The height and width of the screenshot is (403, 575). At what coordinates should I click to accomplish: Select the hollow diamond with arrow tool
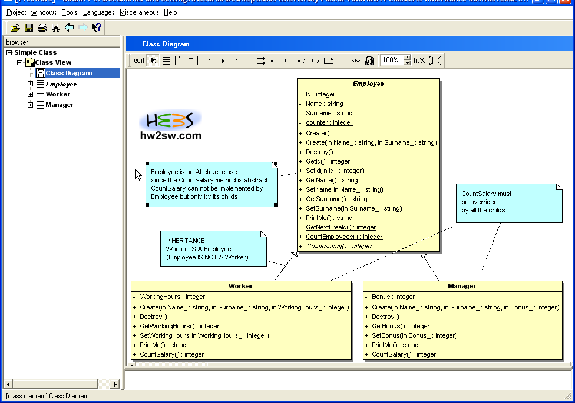tap(302, 61)
